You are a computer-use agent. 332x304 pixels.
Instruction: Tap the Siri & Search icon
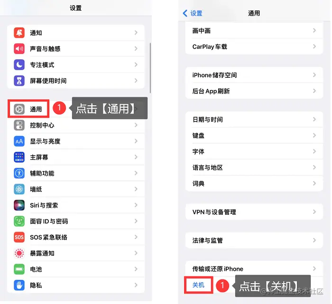click(x=19, y=205)
